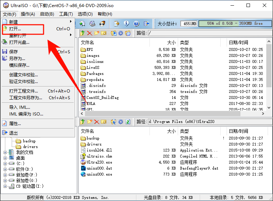The image size is (273, 201).
Task: Click the blue info bubble icon
Action: (x=126, y=23)
